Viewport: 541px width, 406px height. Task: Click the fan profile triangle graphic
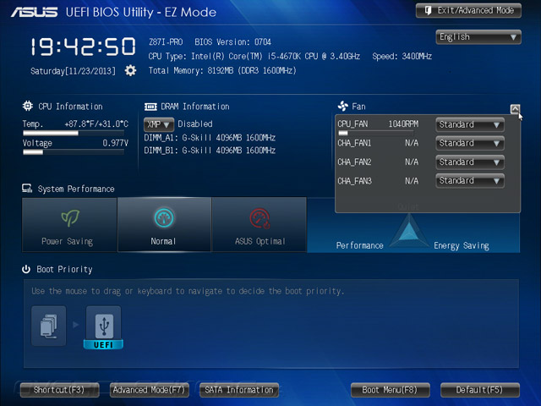click(x=409, y=230)
